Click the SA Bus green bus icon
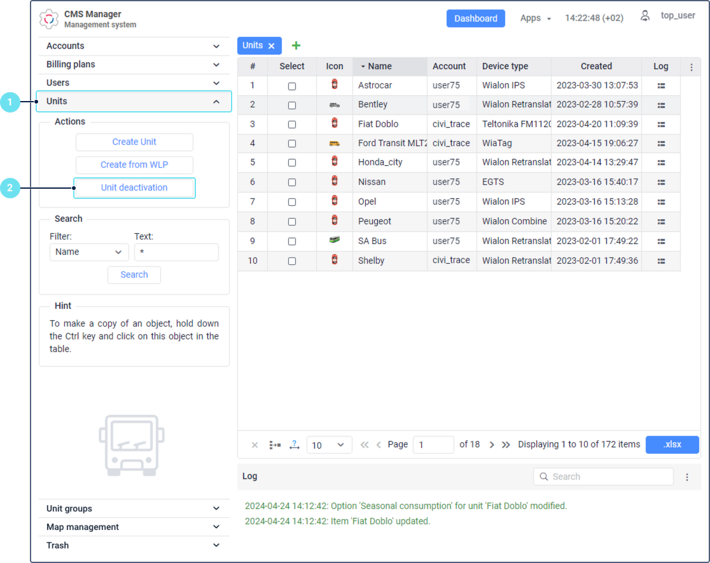710x563 pixels. coord(334,240)
